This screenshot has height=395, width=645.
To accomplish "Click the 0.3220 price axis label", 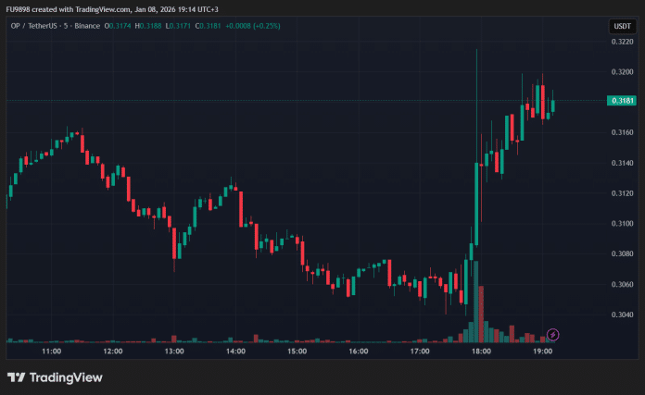I will [x=622, y=43].
